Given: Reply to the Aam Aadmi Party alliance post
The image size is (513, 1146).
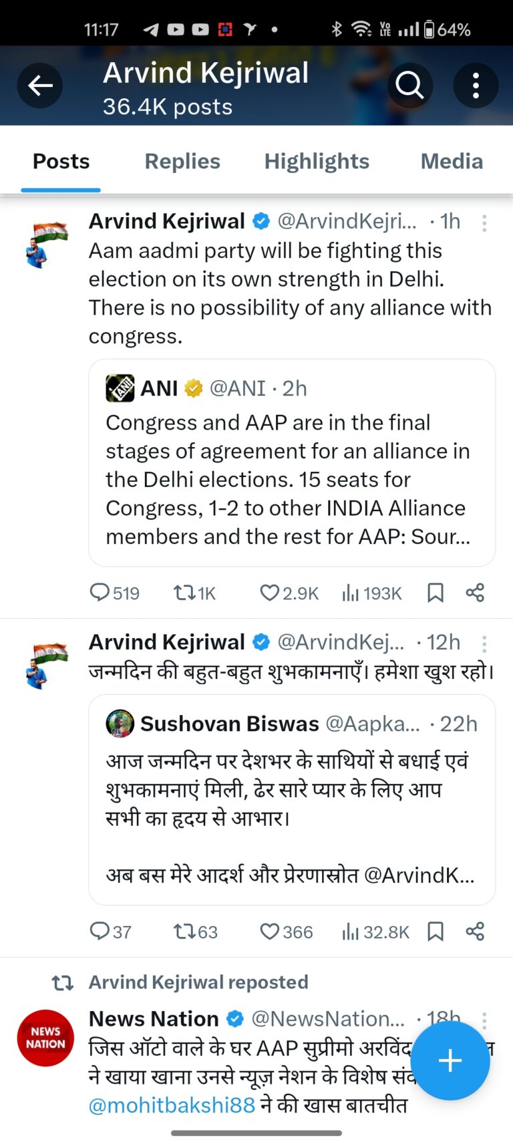Looking at the screenshot, I should click(100, 592).
